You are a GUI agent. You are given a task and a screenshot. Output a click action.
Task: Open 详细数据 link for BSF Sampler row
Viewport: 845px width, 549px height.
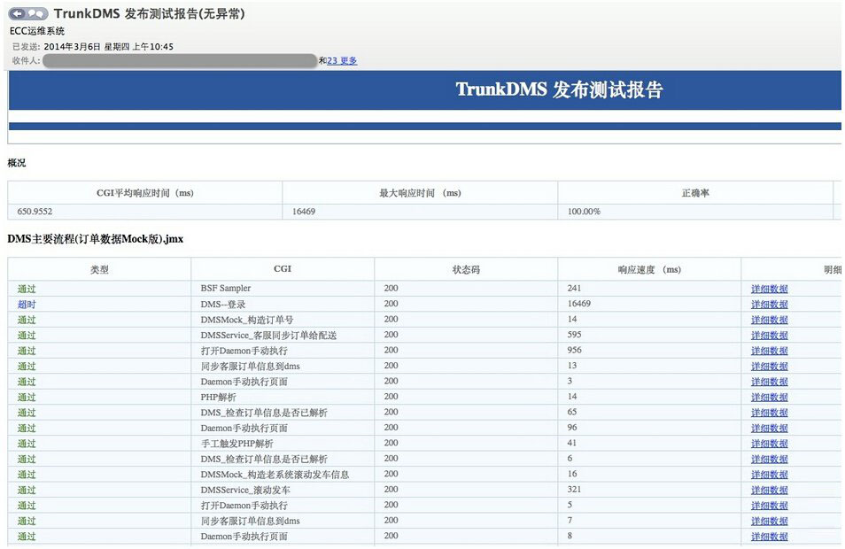tap(769, 289)
